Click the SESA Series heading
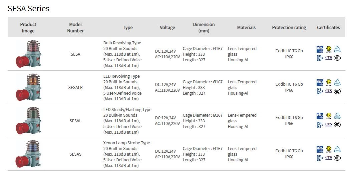This screenshot has width=357, height=185. (x=29, y=9)
